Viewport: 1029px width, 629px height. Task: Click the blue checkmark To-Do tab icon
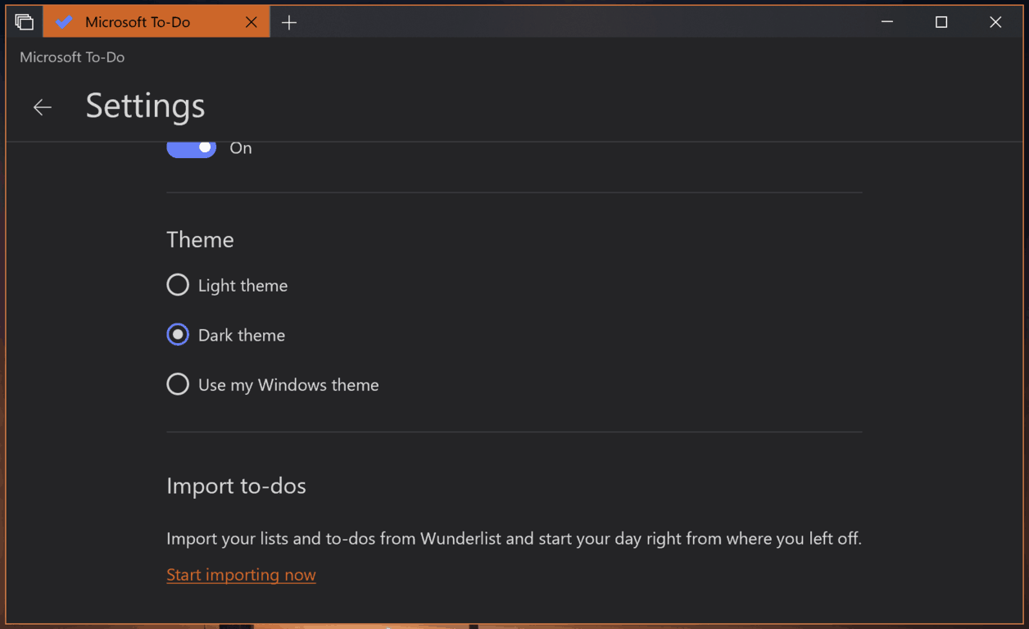click(x=64, y=22)
